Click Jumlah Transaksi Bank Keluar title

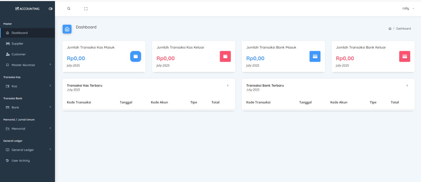(x=361, y=47)
